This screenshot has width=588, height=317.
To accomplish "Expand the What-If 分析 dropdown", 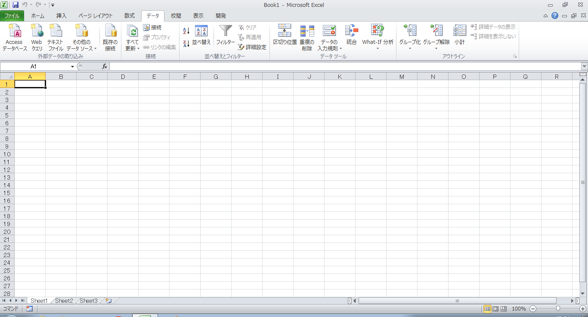I will (378, 48).
